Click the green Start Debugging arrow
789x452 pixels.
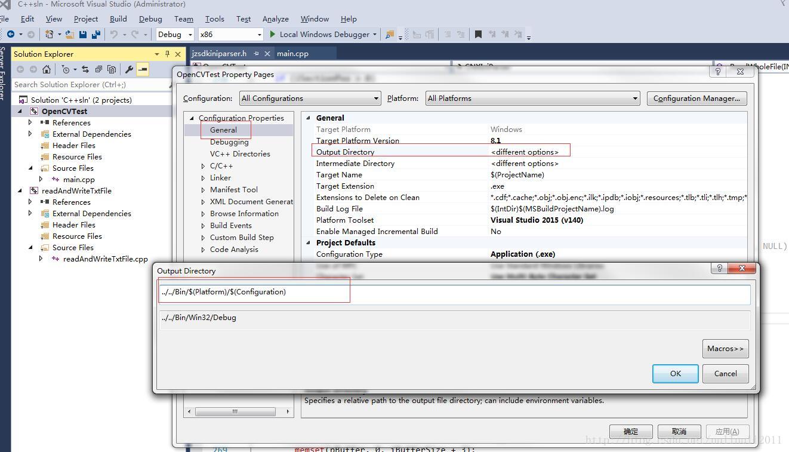(273, 34)
